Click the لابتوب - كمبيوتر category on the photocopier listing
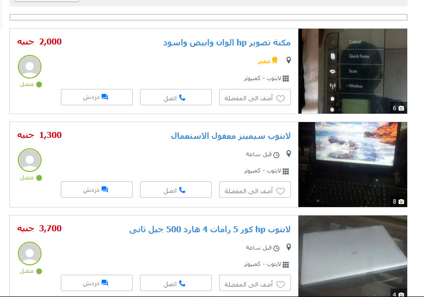 [x=263, y=78]
